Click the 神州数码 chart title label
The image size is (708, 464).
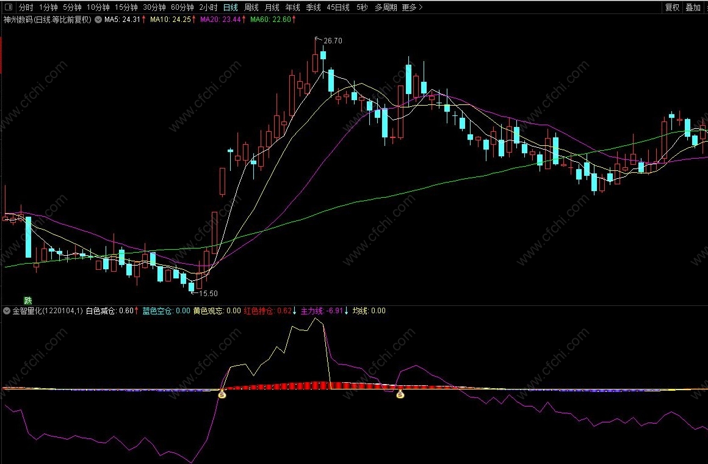[x=48, y=20]
